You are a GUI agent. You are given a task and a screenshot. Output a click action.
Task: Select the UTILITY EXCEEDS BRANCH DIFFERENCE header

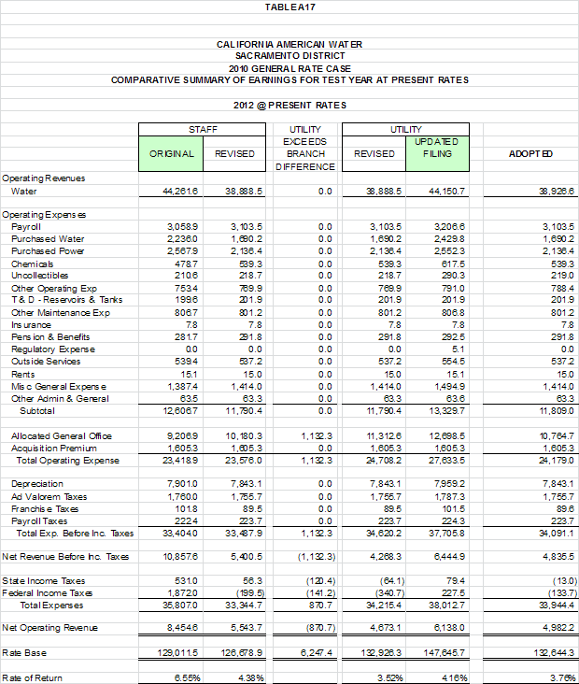click(304, 148)
